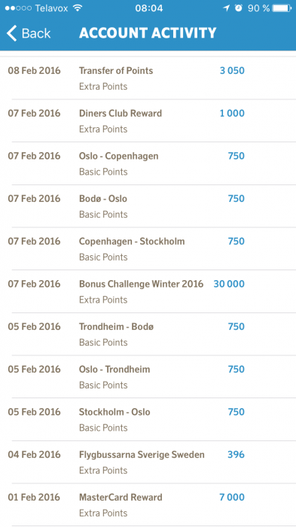Open Copenhagen - Stockholm activity row

tap(148, 248)
